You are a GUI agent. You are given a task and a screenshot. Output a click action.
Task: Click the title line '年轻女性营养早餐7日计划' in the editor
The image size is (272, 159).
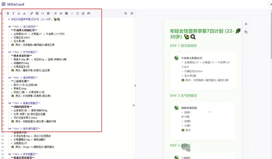34,19
